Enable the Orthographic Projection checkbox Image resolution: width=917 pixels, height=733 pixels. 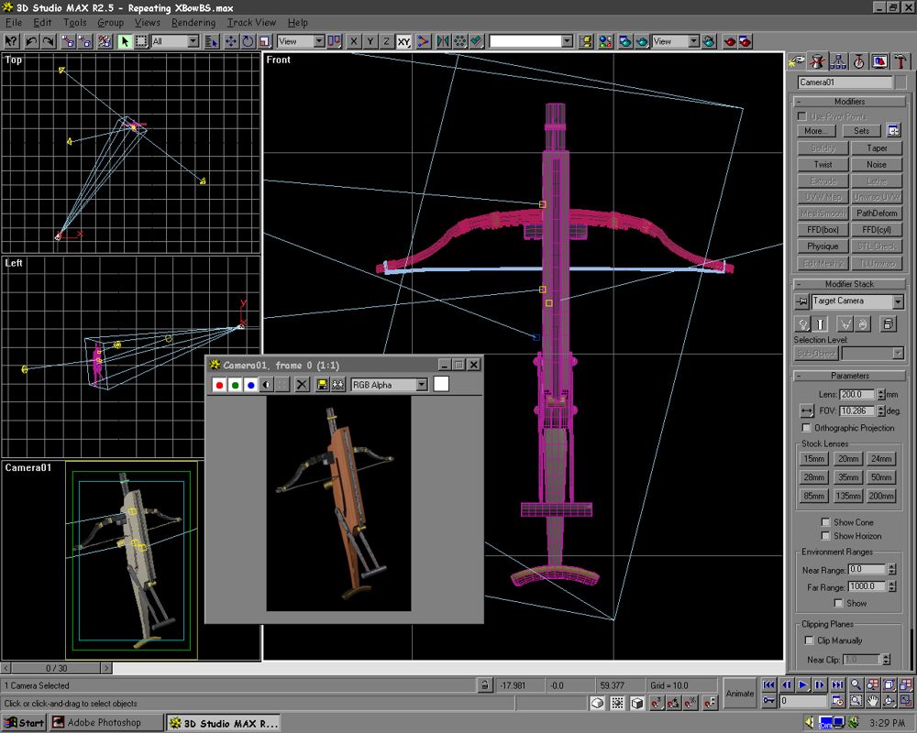tap(807, 428)
